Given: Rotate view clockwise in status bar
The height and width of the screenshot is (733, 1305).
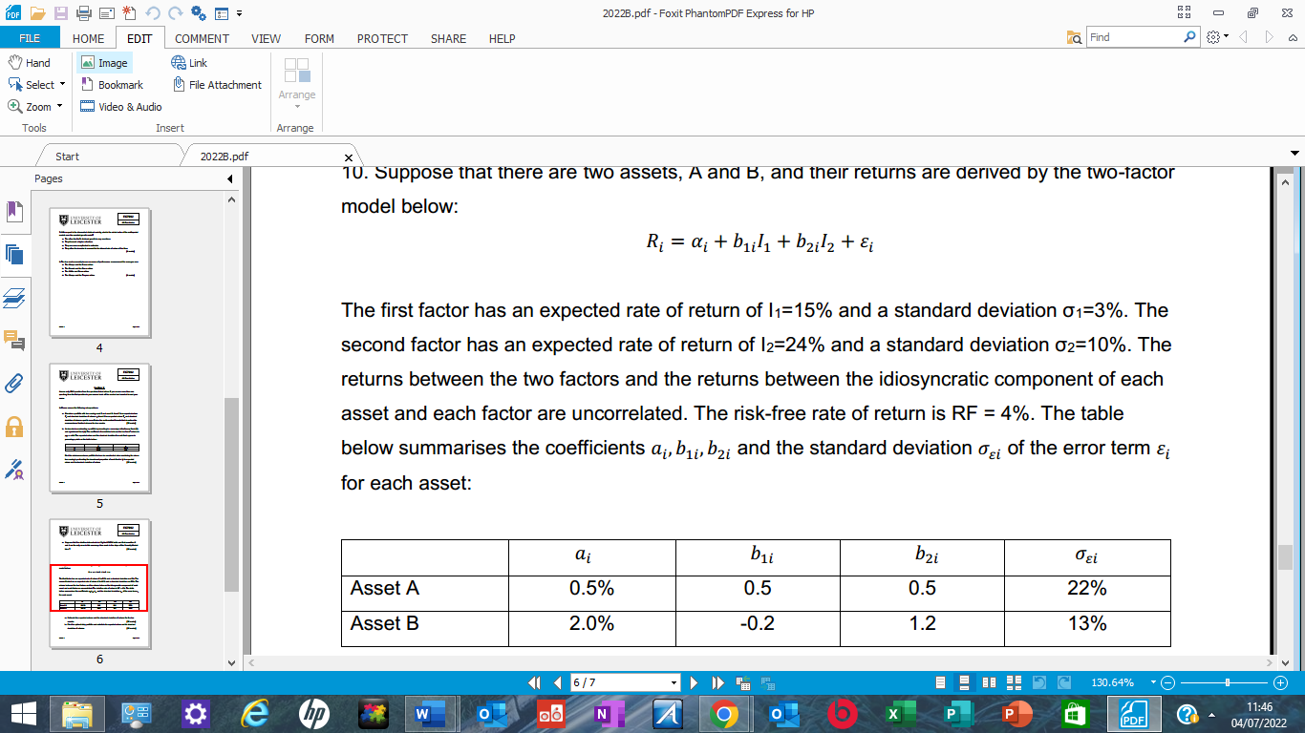Looking at the screenshot, I should (1062, 682).
